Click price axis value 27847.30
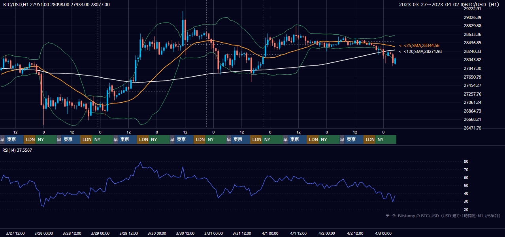 pos(472,68)
